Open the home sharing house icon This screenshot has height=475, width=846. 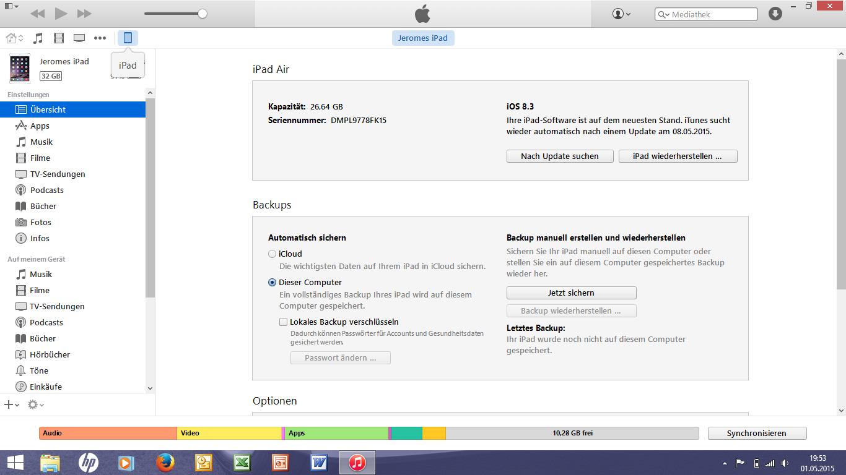(14, 38)
